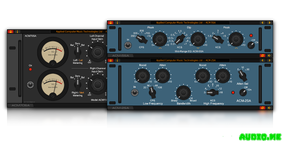Click the High Frequency KCS selector on ACM-2SA
The image size is (282, 141).
click(212, 93)
